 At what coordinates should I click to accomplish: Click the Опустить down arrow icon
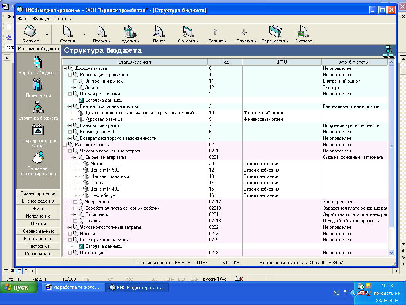(244, 31)
